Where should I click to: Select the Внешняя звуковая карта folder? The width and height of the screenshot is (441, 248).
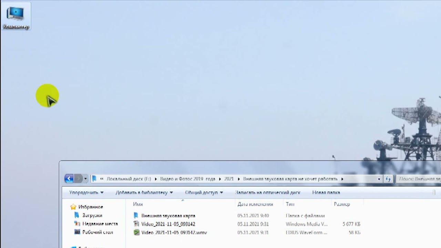point(168,216)
